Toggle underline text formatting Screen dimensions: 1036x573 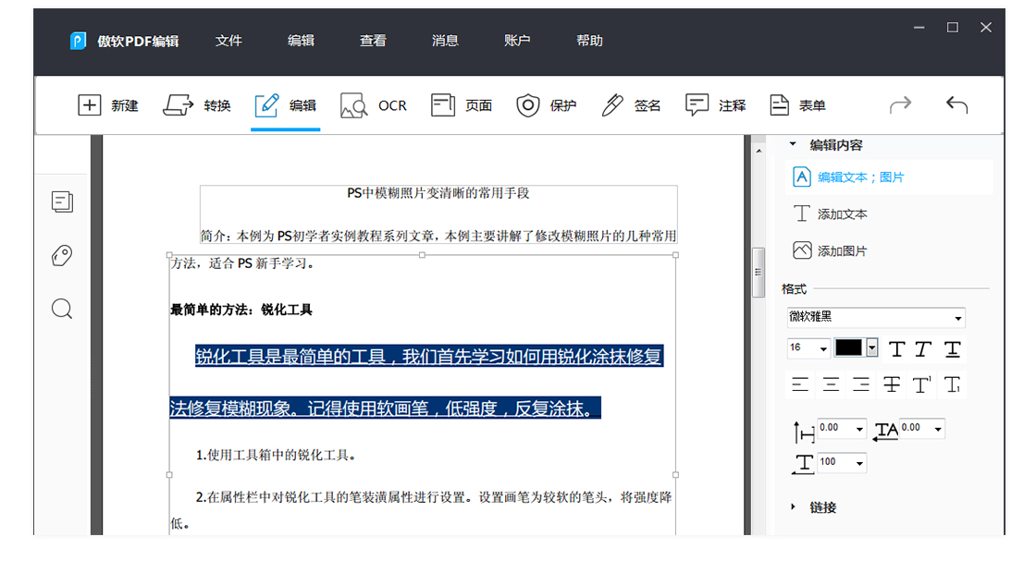click(952, 349)
